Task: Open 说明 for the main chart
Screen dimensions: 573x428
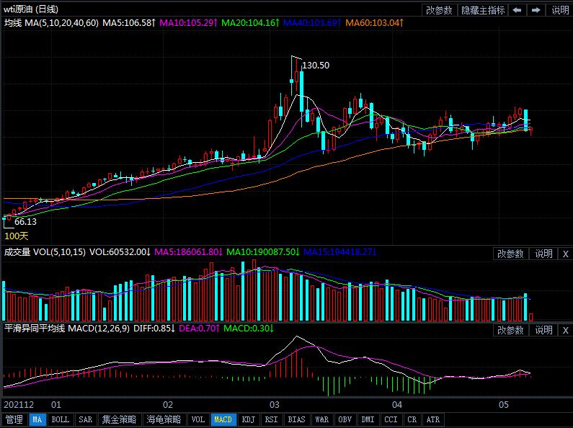Action: 560,10
